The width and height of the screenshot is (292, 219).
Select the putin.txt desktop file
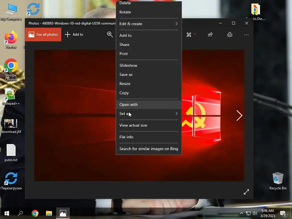tap(11, 153)
